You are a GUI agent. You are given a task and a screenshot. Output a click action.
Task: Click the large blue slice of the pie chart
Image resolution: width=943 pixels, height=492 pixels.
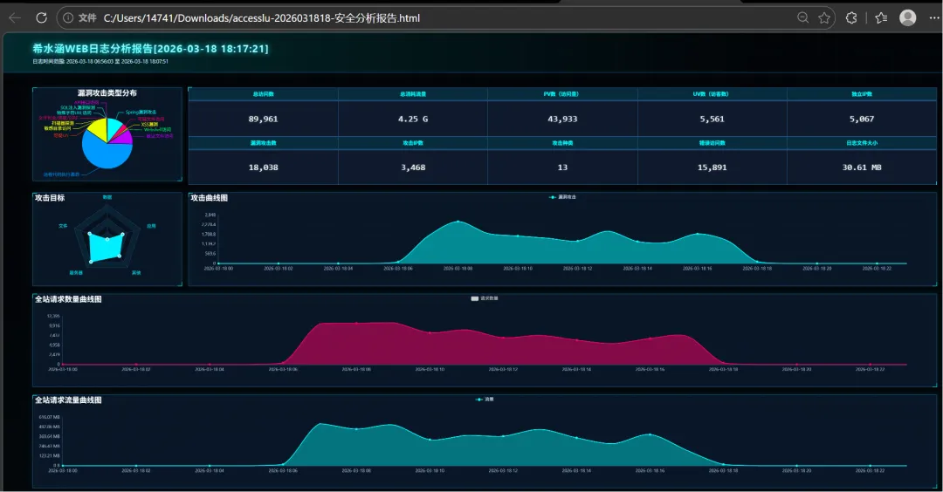coord(108,154)
